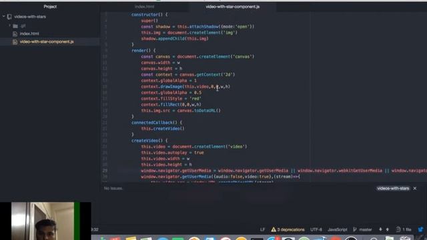Click the video-with-star-component.js file icon in tree

15,42
